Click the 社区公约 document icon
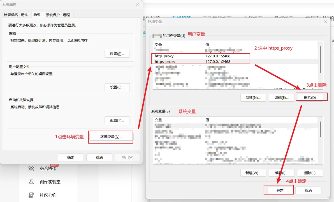The image size is (334, 202). click(x=31, y=195)
